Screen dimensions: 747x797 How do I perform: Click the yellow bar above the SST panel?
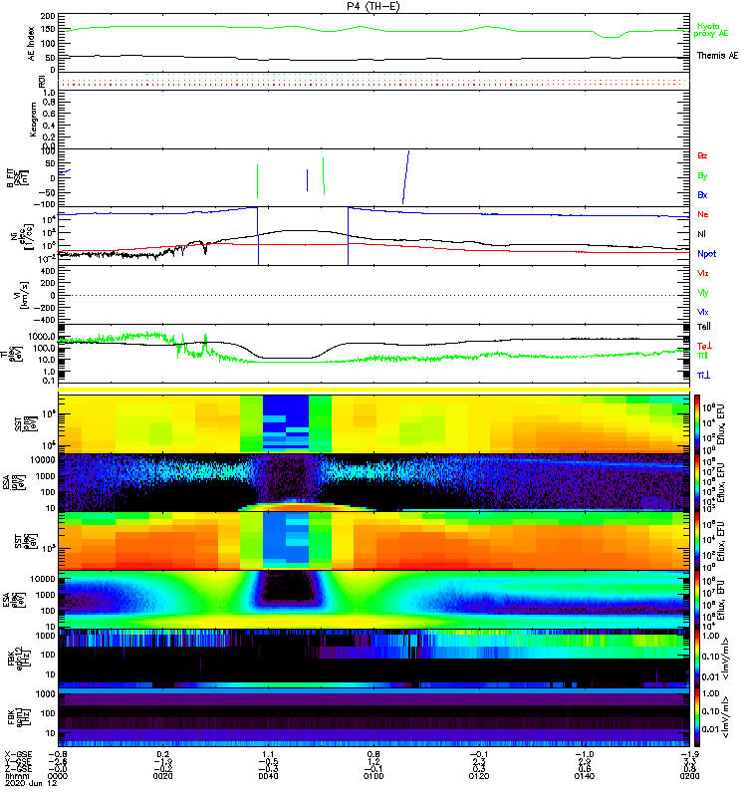373,390
